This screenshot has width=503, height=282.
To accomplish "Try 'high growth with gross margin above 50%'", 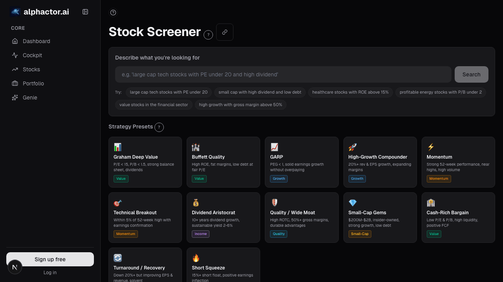I will pyautogui.click(x=240, y=105).
